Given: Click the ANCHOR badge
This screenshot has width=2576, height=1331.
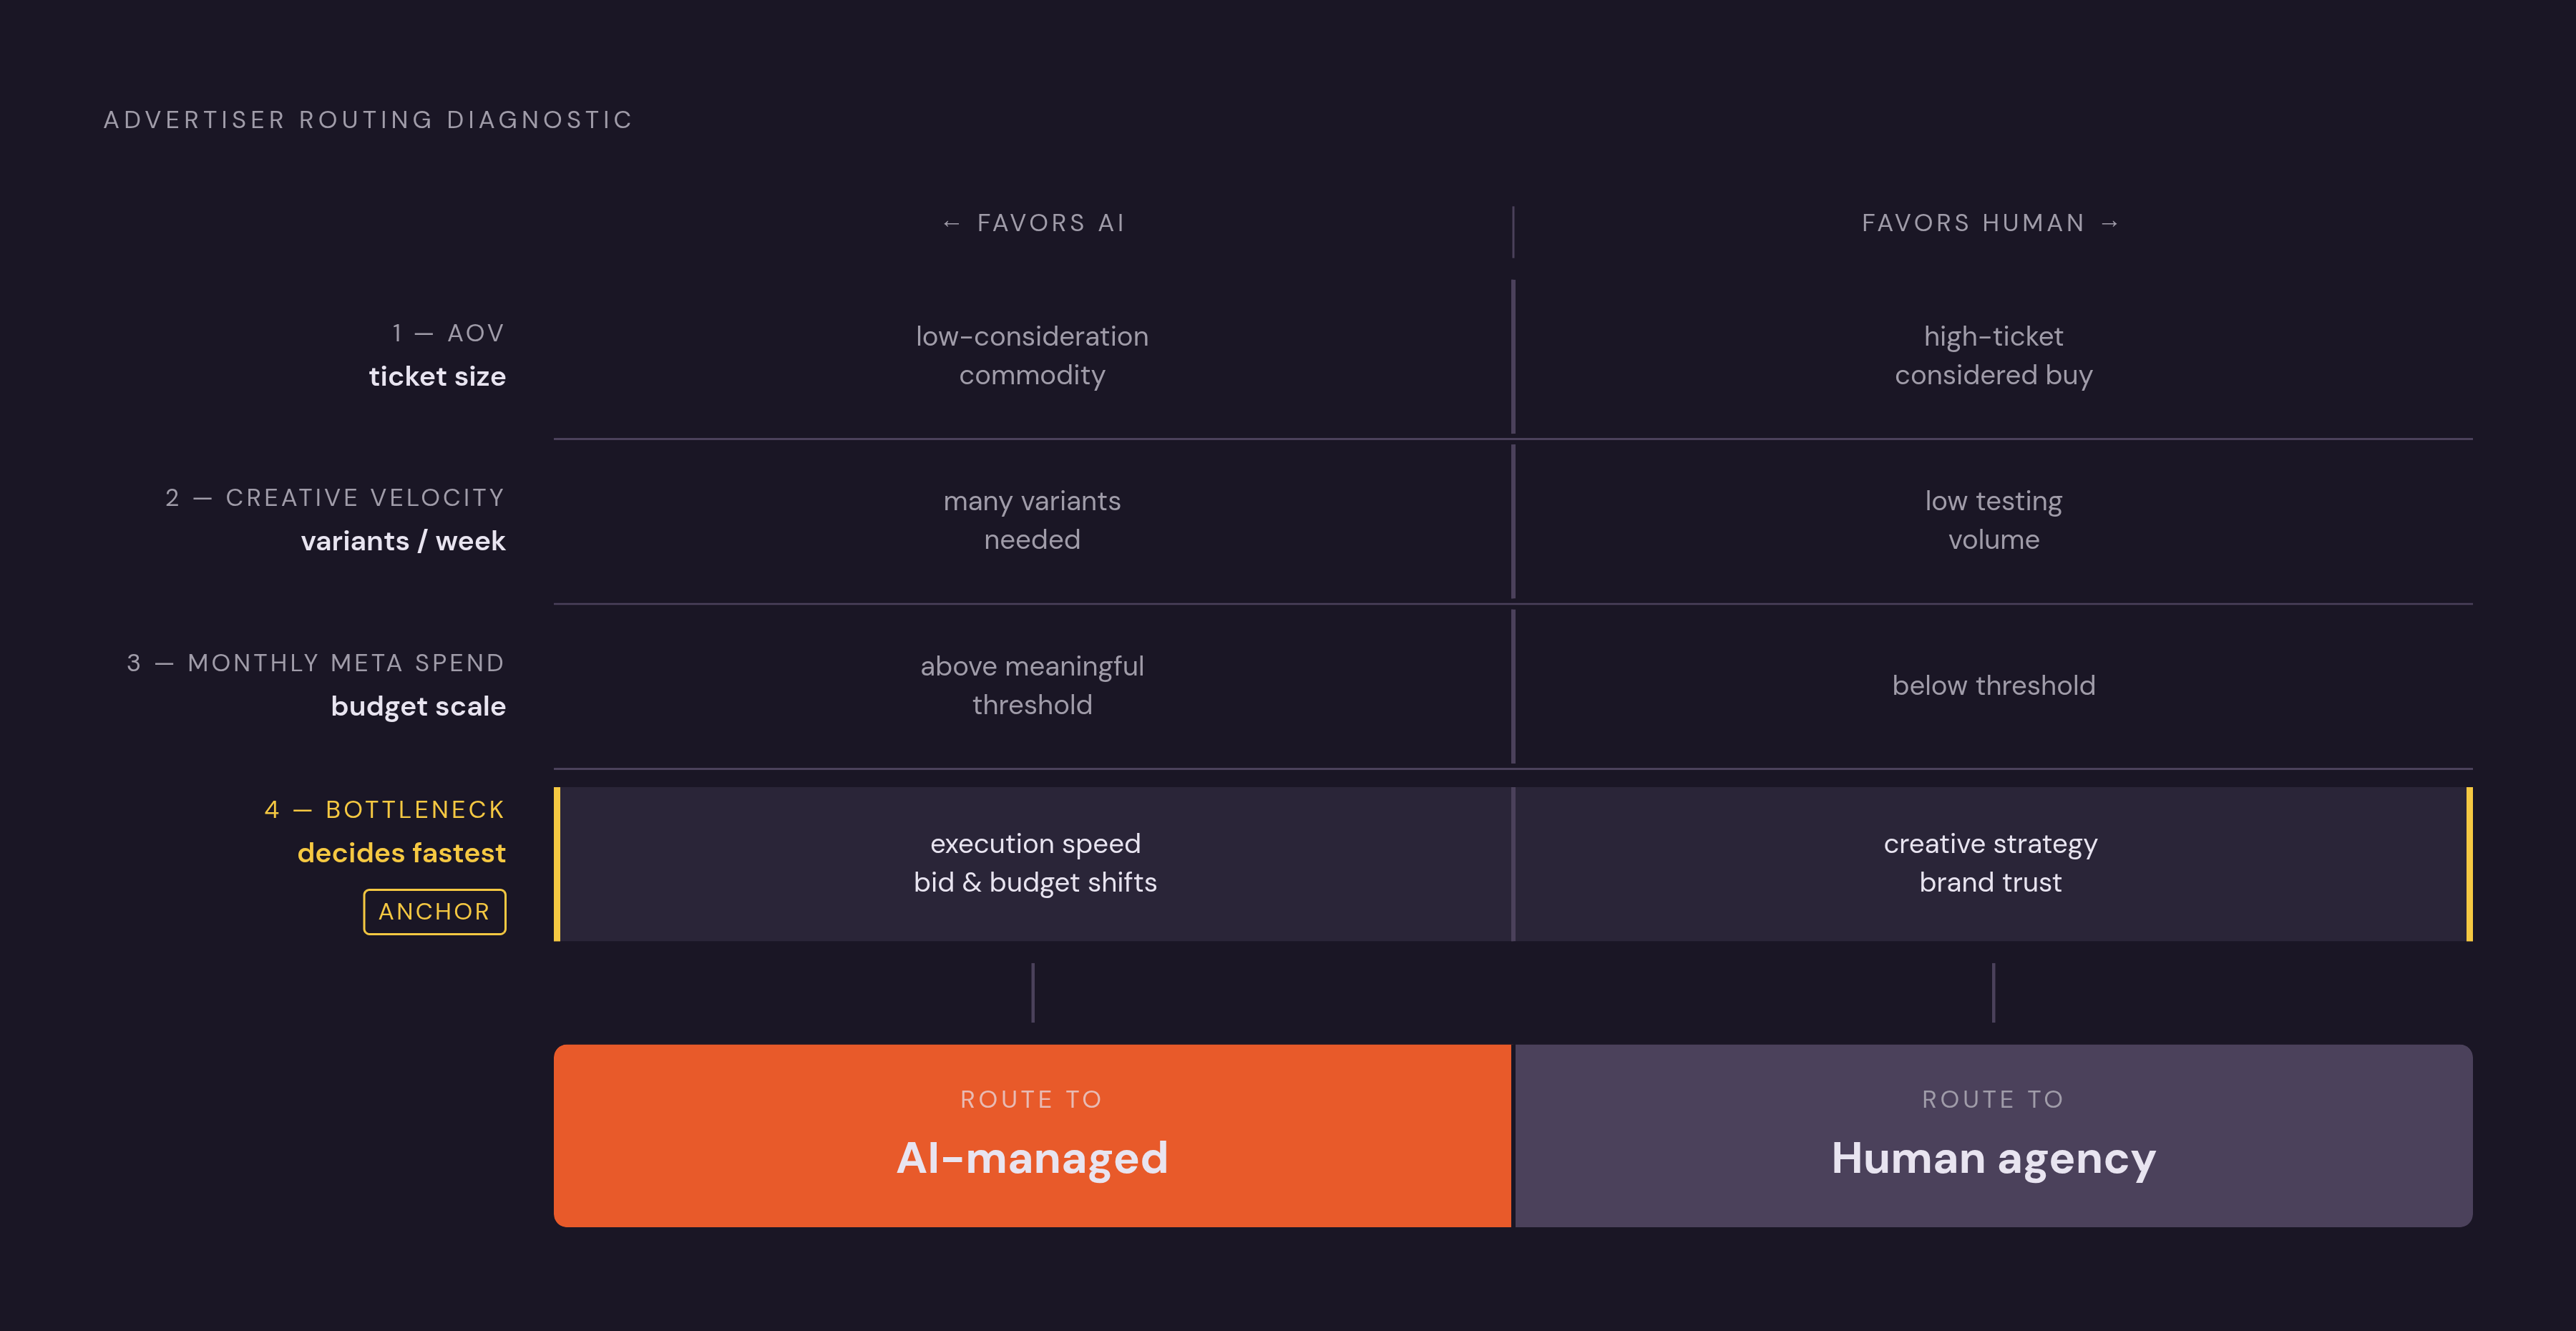Looking at the screenshot, I should (x=434, y=911).
